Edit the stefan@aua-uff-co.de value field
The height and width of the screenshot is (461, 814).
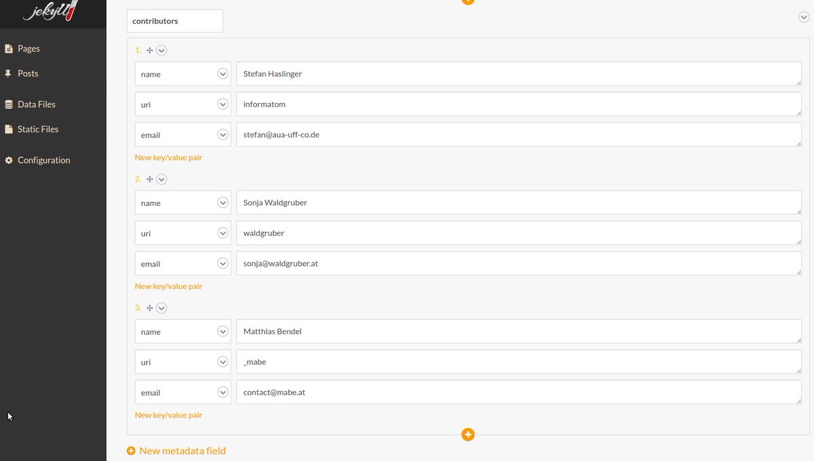pyautogui.click(x=519, y=135)
